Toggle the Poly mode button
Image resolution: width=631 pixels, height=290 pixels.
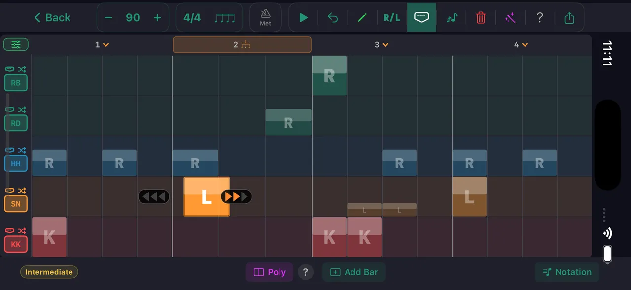270,272
